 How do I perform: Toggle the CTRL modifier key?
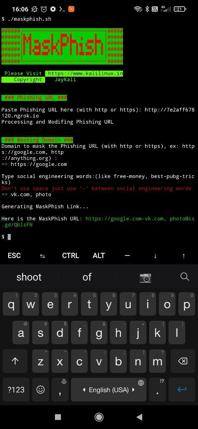[x=71, y=256]
